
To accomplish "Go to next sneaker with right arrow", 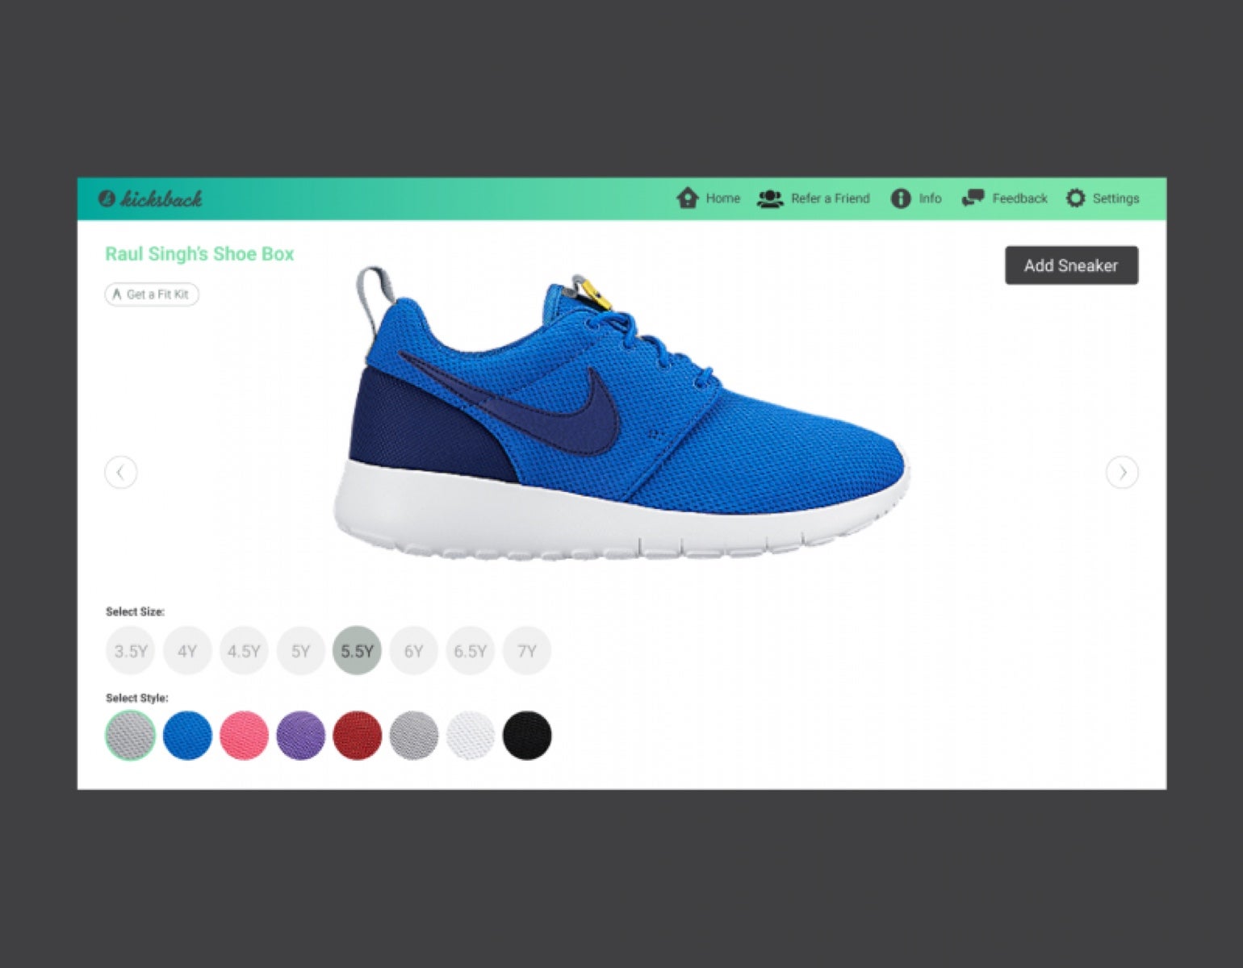I will (1122, 472).
